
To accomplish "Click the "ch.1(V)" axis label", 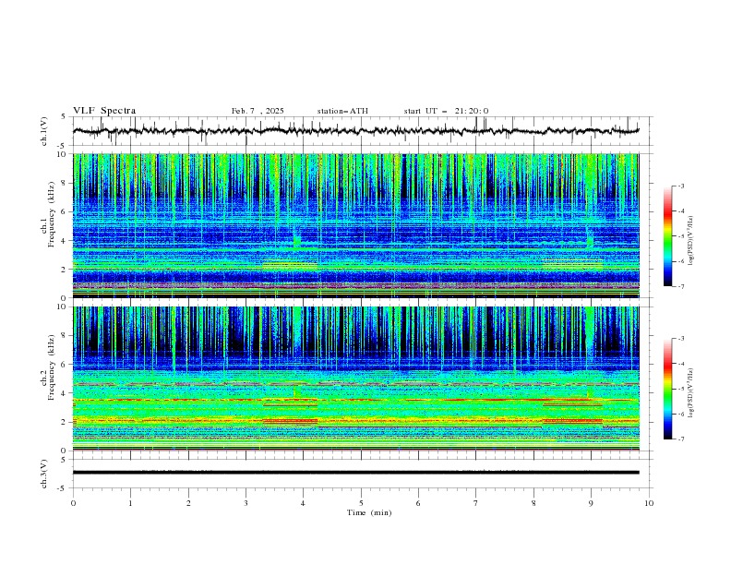I will (44, 131).
